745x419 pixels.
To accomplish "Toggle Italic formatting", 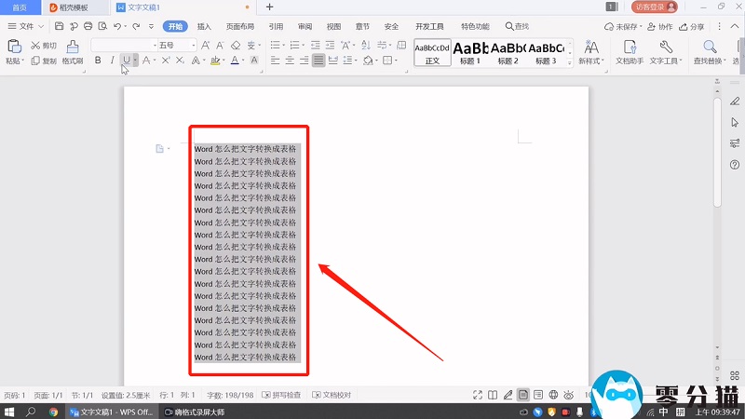I will point(112,61).
